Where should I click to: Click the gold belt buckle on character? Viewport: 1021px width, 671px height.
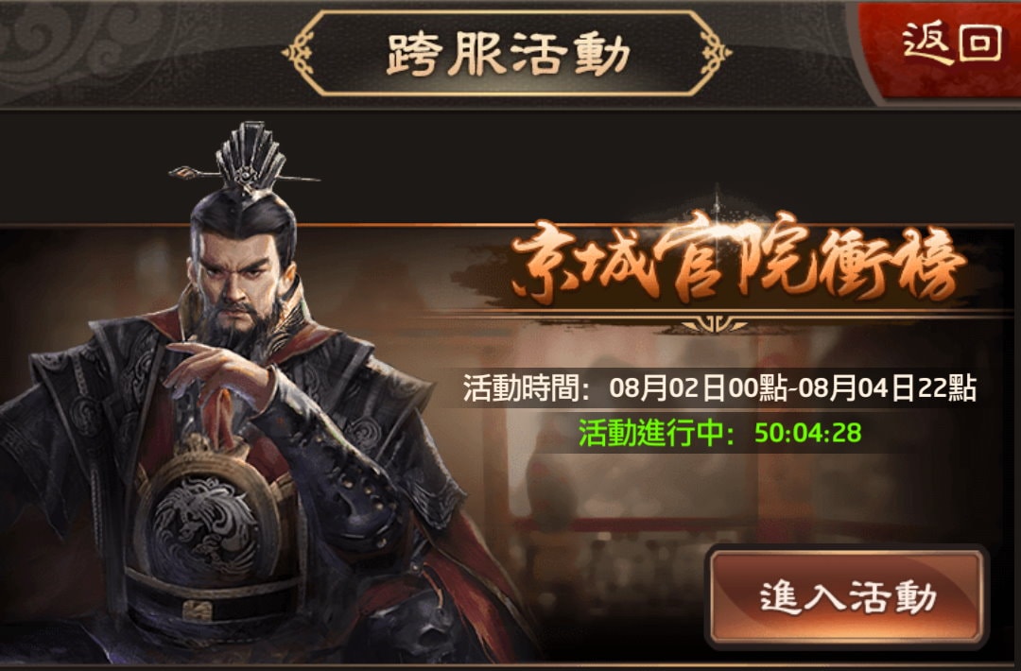(x=197, y=611)
